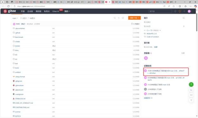The image size is (198, 118).
Task: Open the .devcontainer folder
Action: pos(20,28)
